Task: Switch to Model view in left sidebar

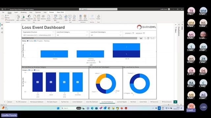Action: (2, 32)
